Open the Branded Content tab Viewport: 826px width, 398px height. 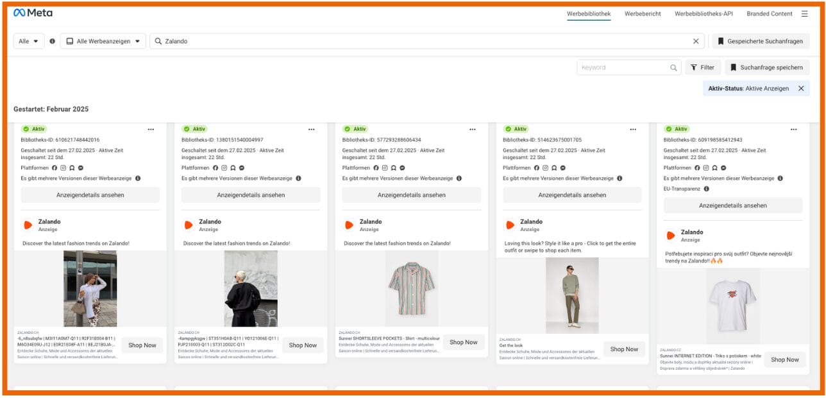pos(769,13)
